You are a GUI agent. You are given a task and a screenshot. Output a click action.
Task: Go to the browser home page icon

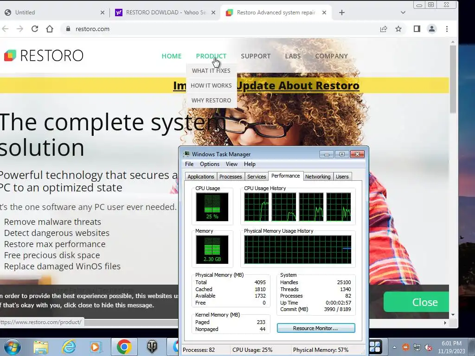pyautogui.click(x=50, y=29)
